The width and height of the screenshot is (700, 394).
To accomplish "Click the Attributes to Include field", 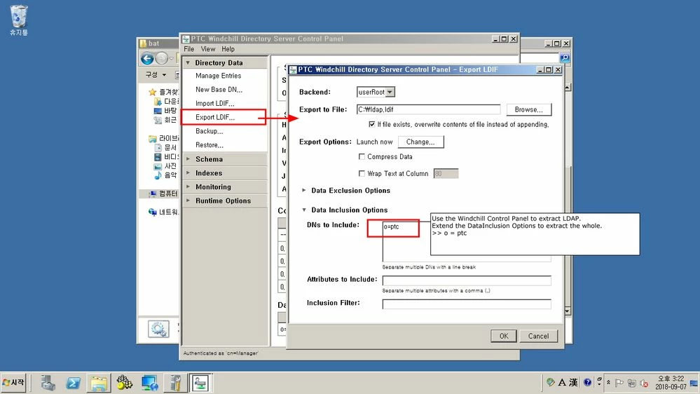I will [467, 280].
